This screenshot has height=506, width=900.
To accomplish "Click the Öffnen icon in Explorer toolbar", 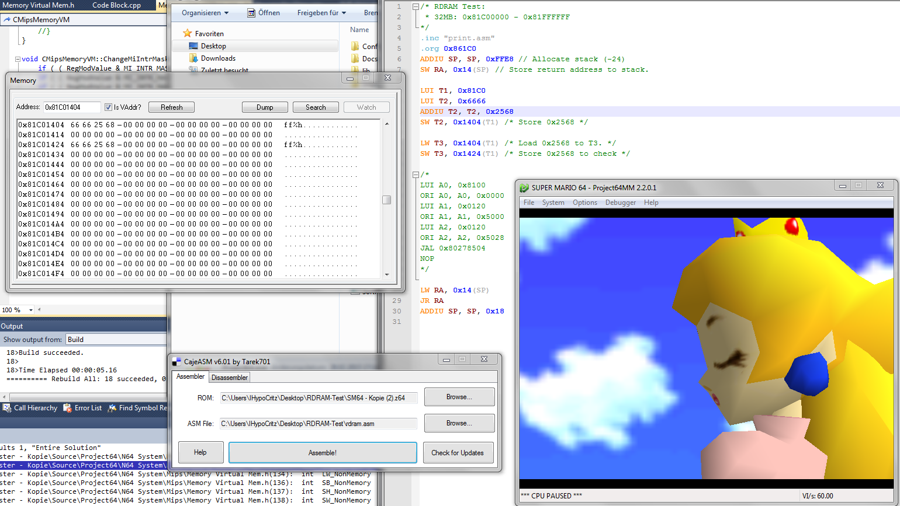I will 251,13.
